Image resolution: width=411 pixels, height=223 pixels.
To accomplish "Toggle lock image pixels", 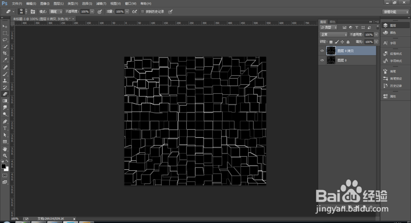I will point(337,42).
